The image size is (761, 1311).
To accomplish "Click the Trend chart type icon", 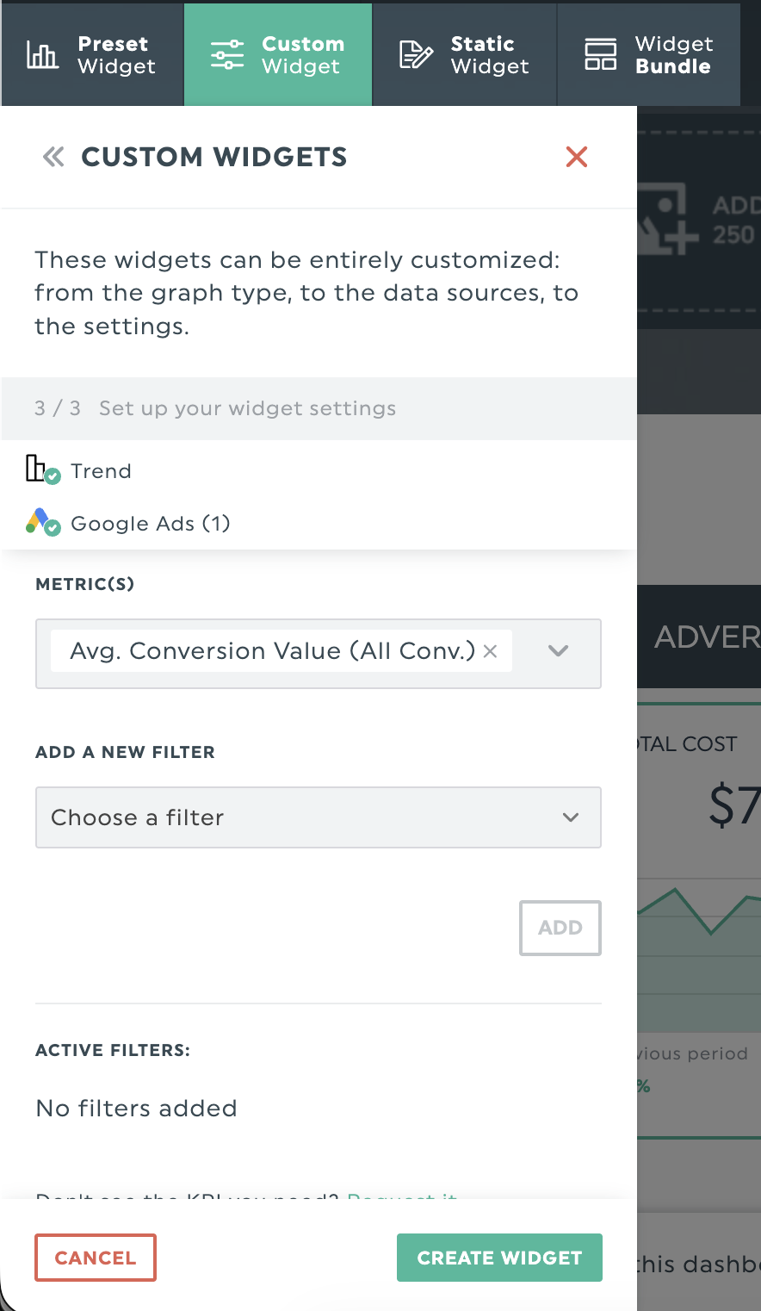I will point(40,470).
